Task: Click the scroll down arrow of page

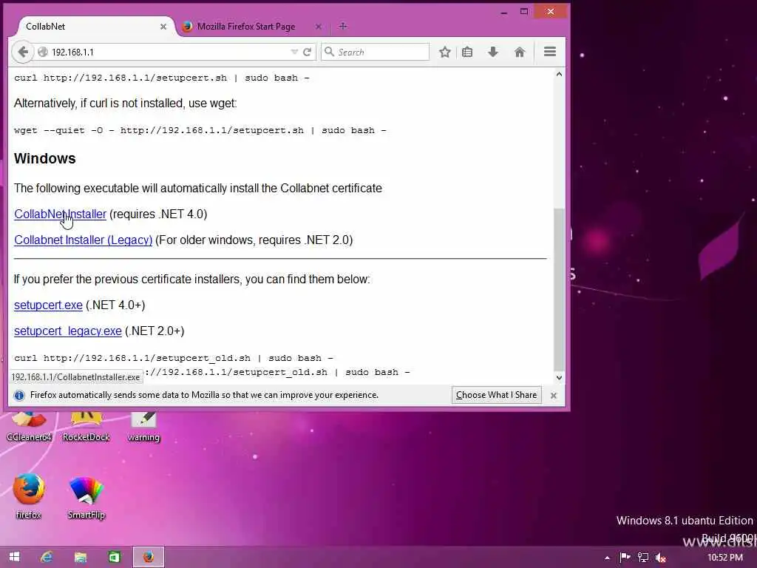Action: (x=559, y=378)
